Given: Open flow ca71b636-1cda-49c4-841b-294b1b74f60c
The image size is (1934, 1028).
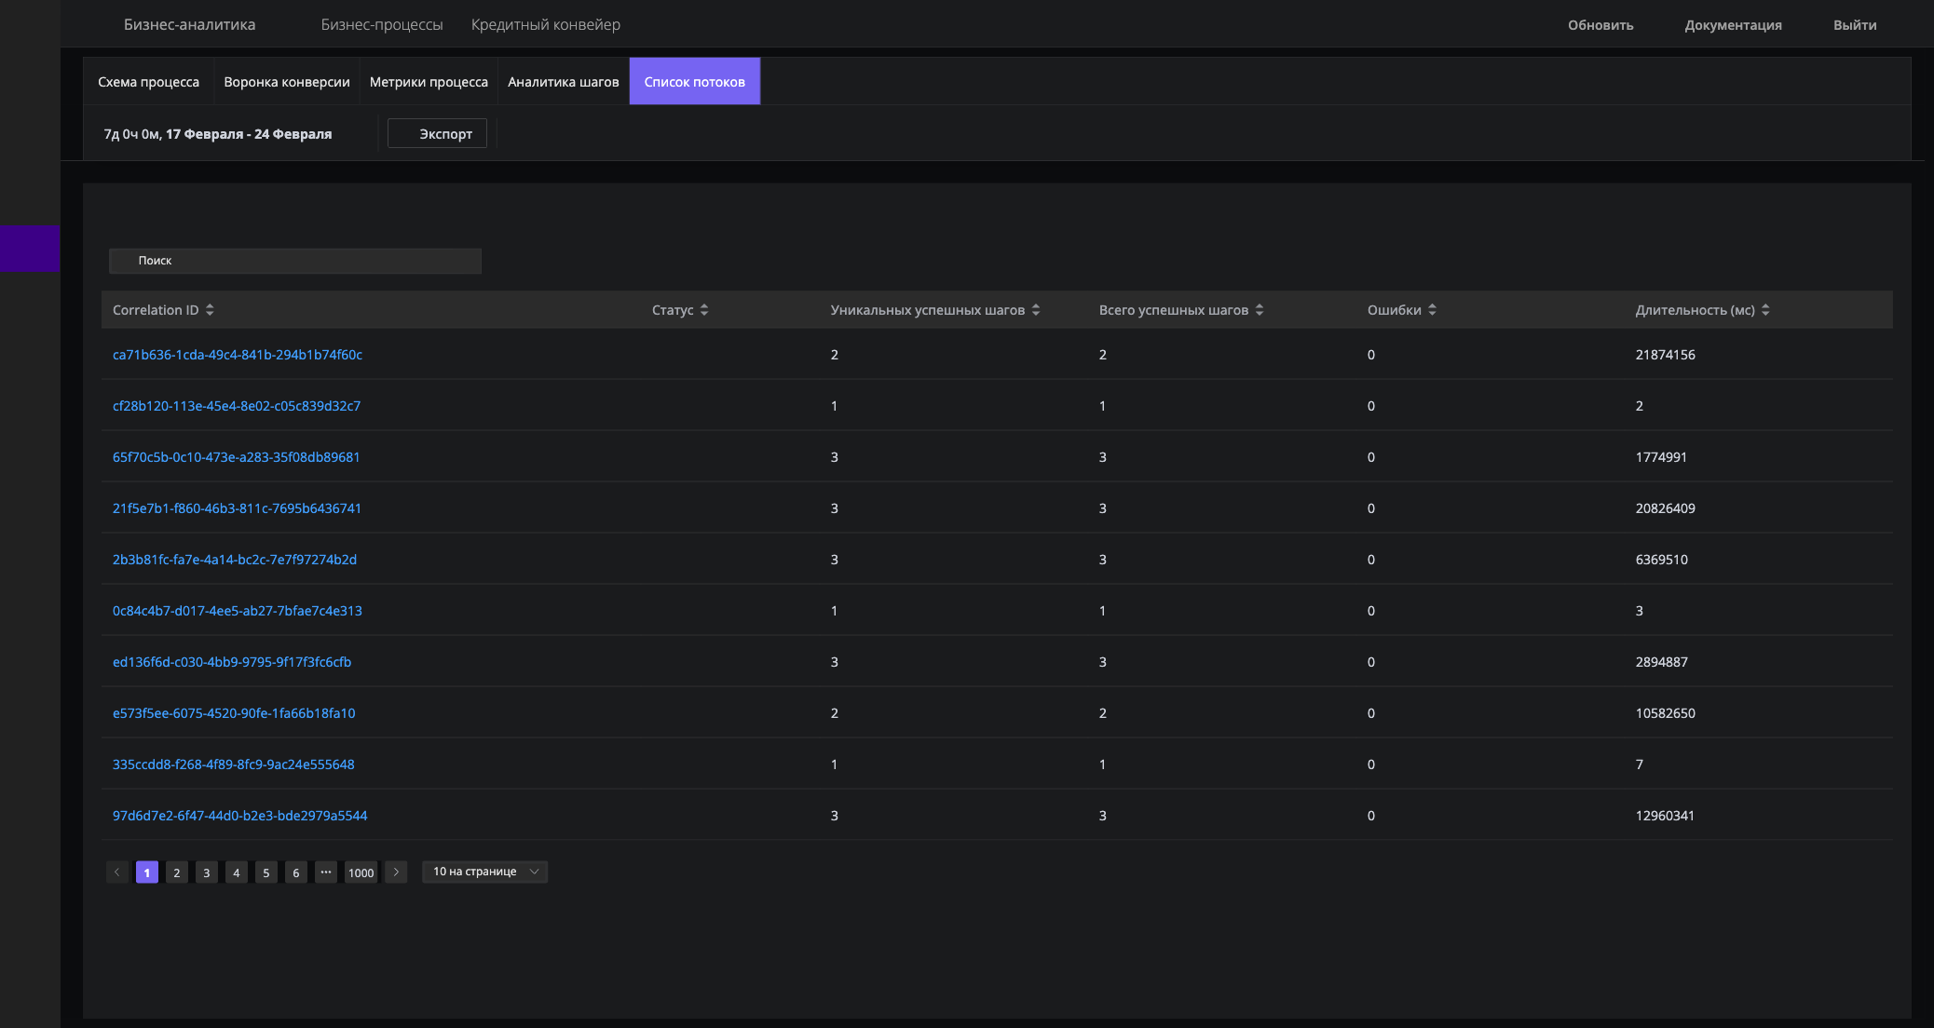Looking at the screenshot, I should tap(238, 355).
